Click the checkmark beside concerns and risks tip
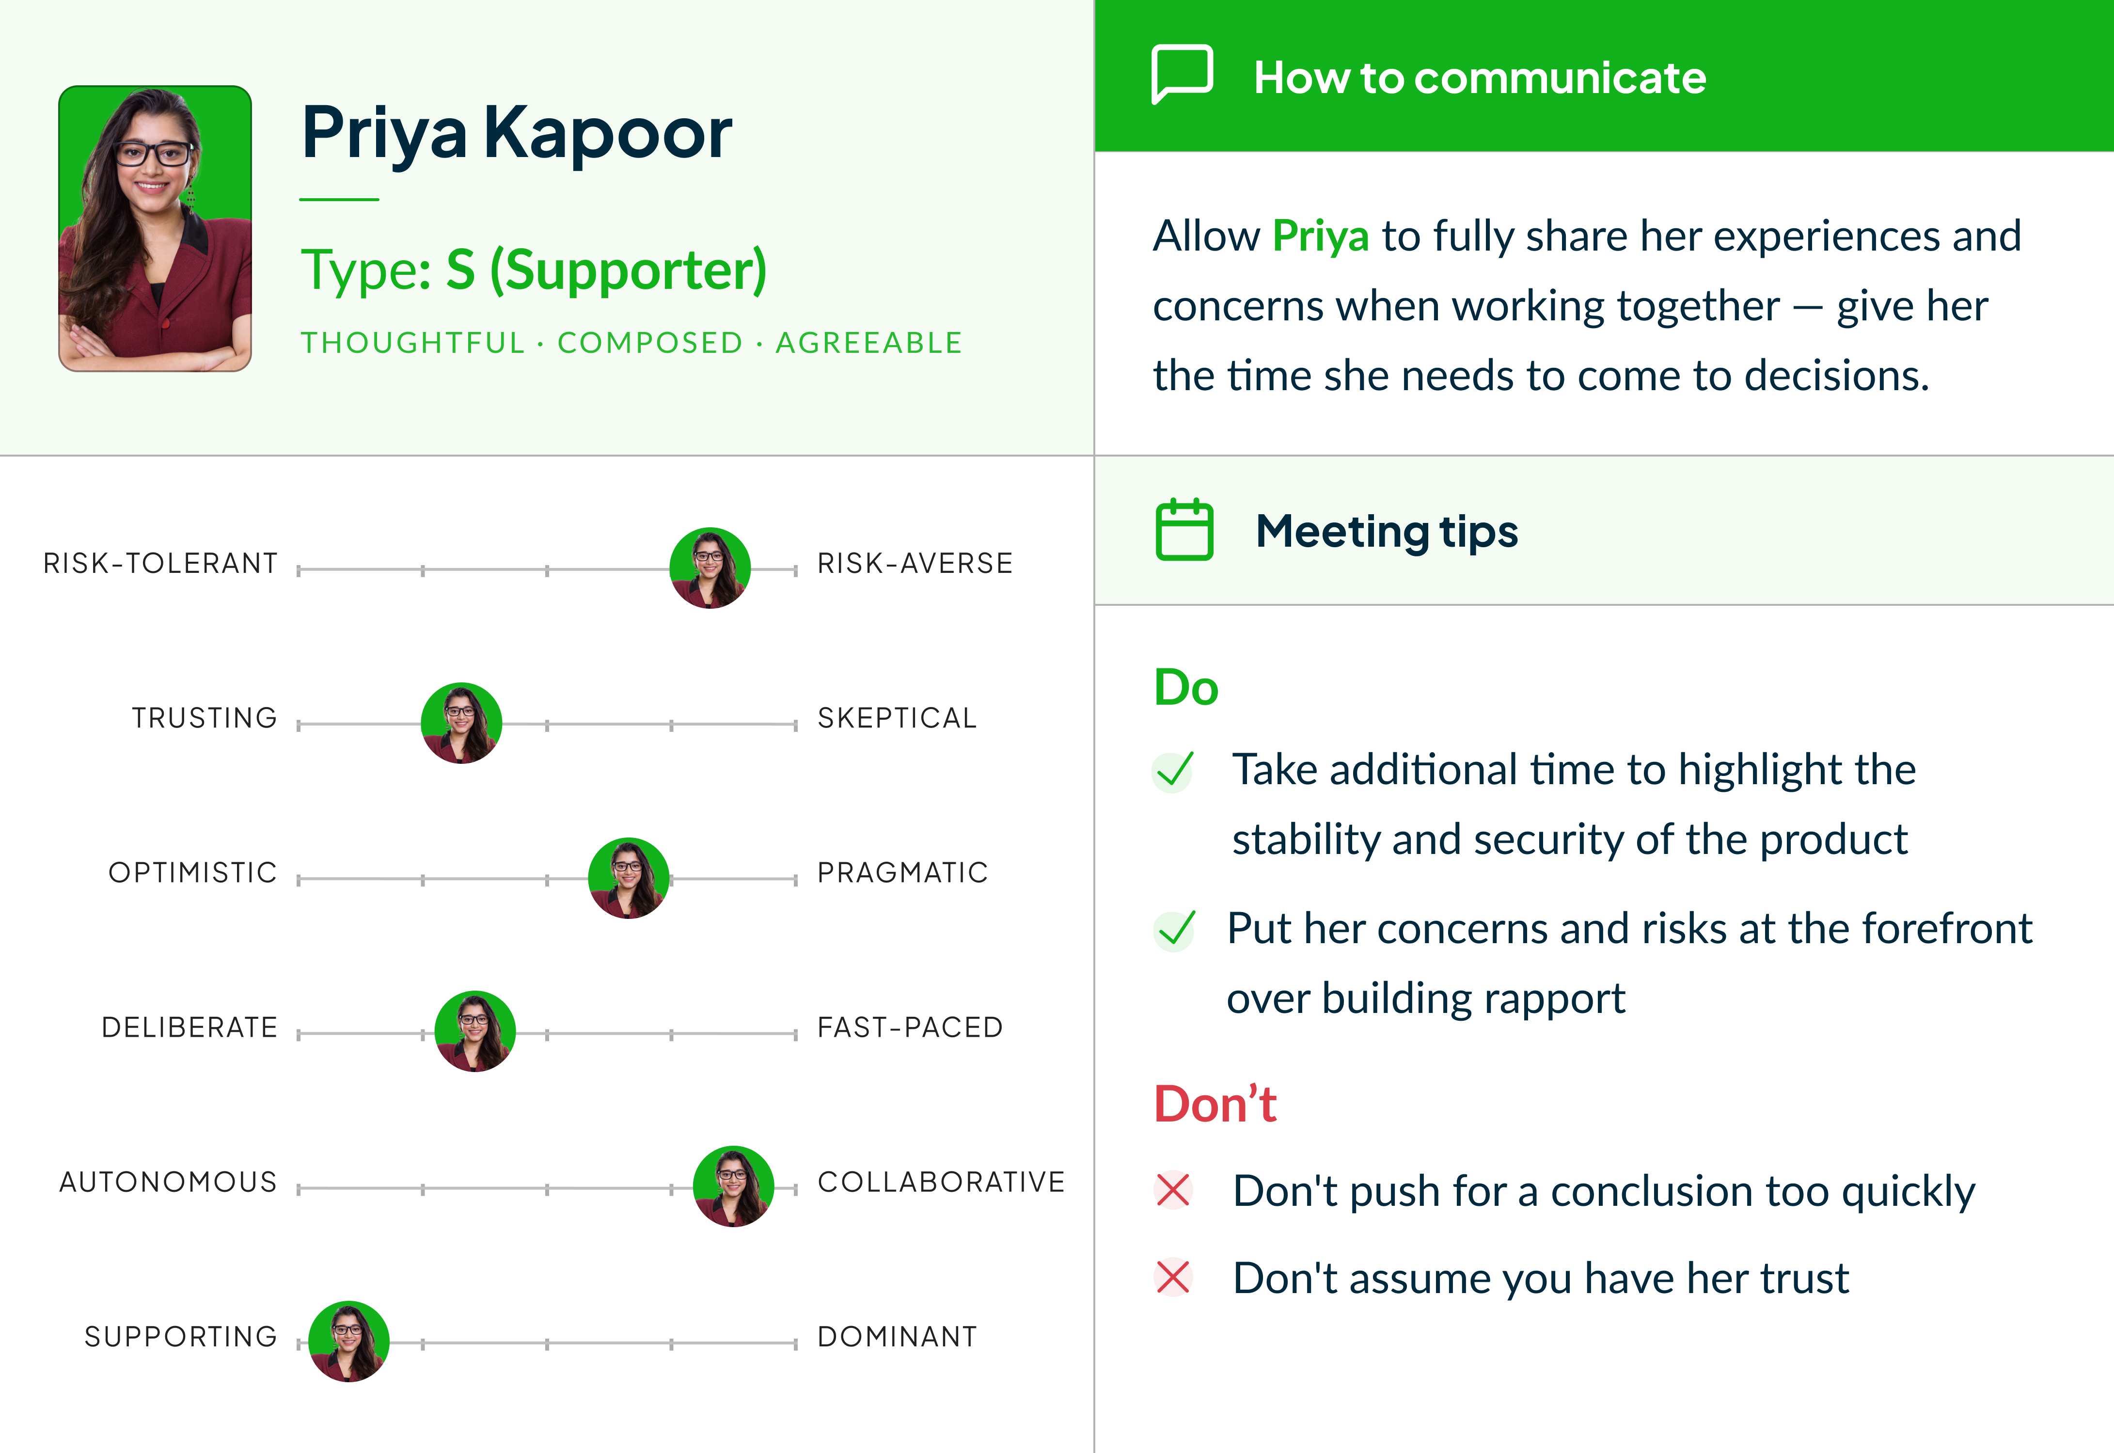The height and width of the screenshot is (1453, 2114). (1174, 930)
